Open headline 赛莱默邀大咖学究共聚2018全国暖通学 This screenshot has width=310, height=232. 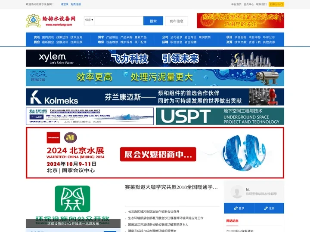pos(171,187)
